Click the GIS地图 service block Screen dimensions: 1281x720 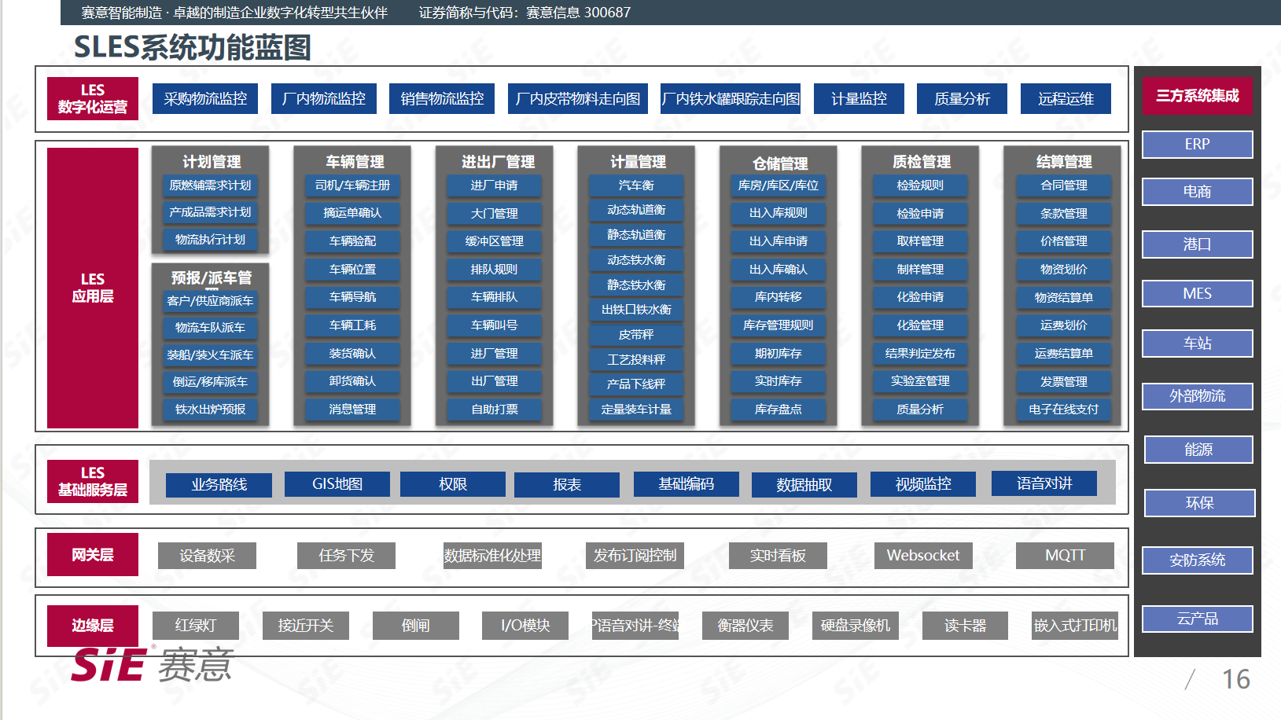tap(337, 484)
